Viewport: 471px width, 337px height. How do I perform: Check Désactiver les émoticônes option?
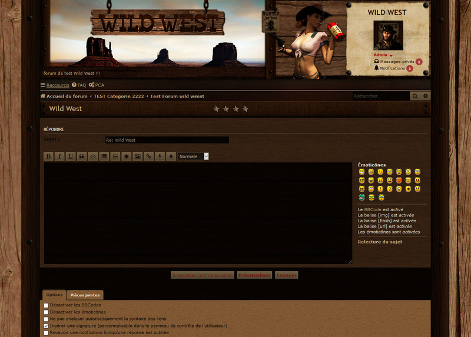(x=47, y=312)
